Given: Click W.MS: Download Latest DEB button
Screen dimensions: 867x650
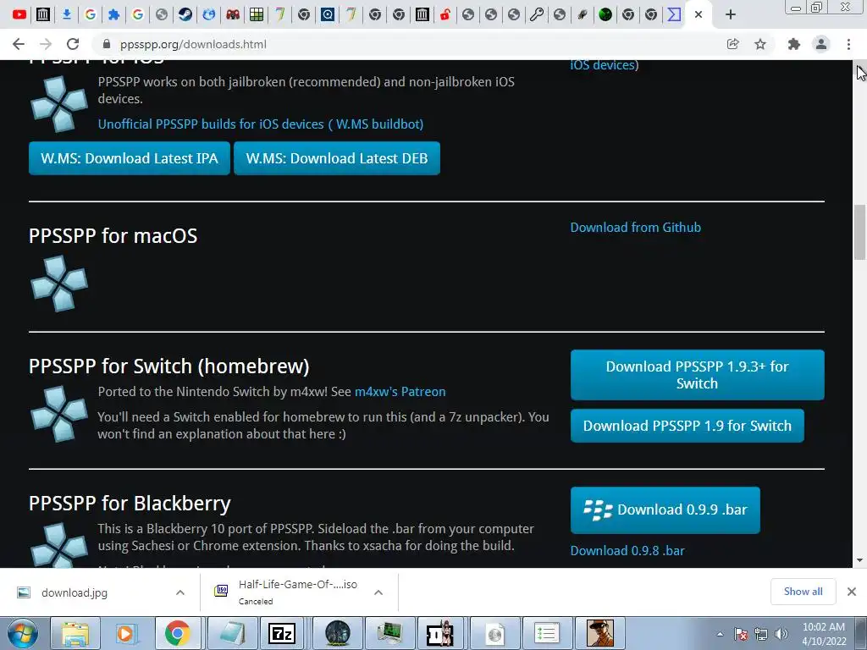Looking at the screenshot, I should [337, 158].
